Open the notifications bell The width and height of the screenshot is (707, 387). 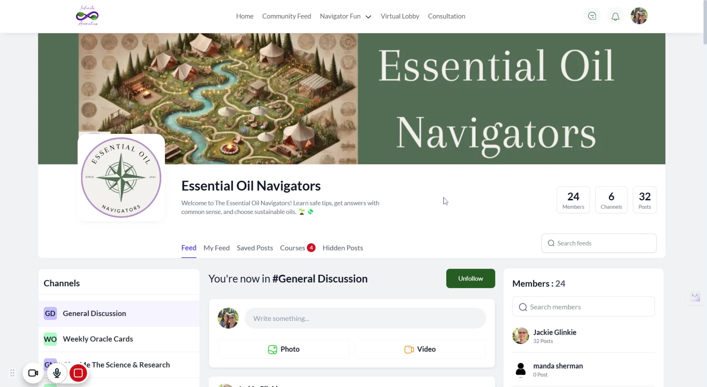615,16
